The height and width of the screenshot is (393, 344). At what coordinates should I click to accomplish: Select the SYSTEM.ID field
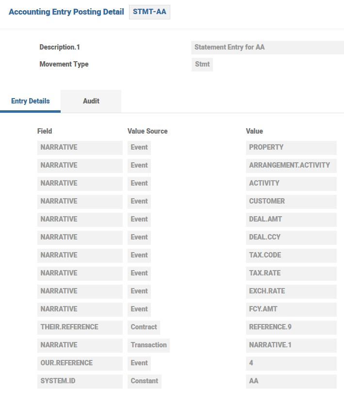(x=80, y=381)
